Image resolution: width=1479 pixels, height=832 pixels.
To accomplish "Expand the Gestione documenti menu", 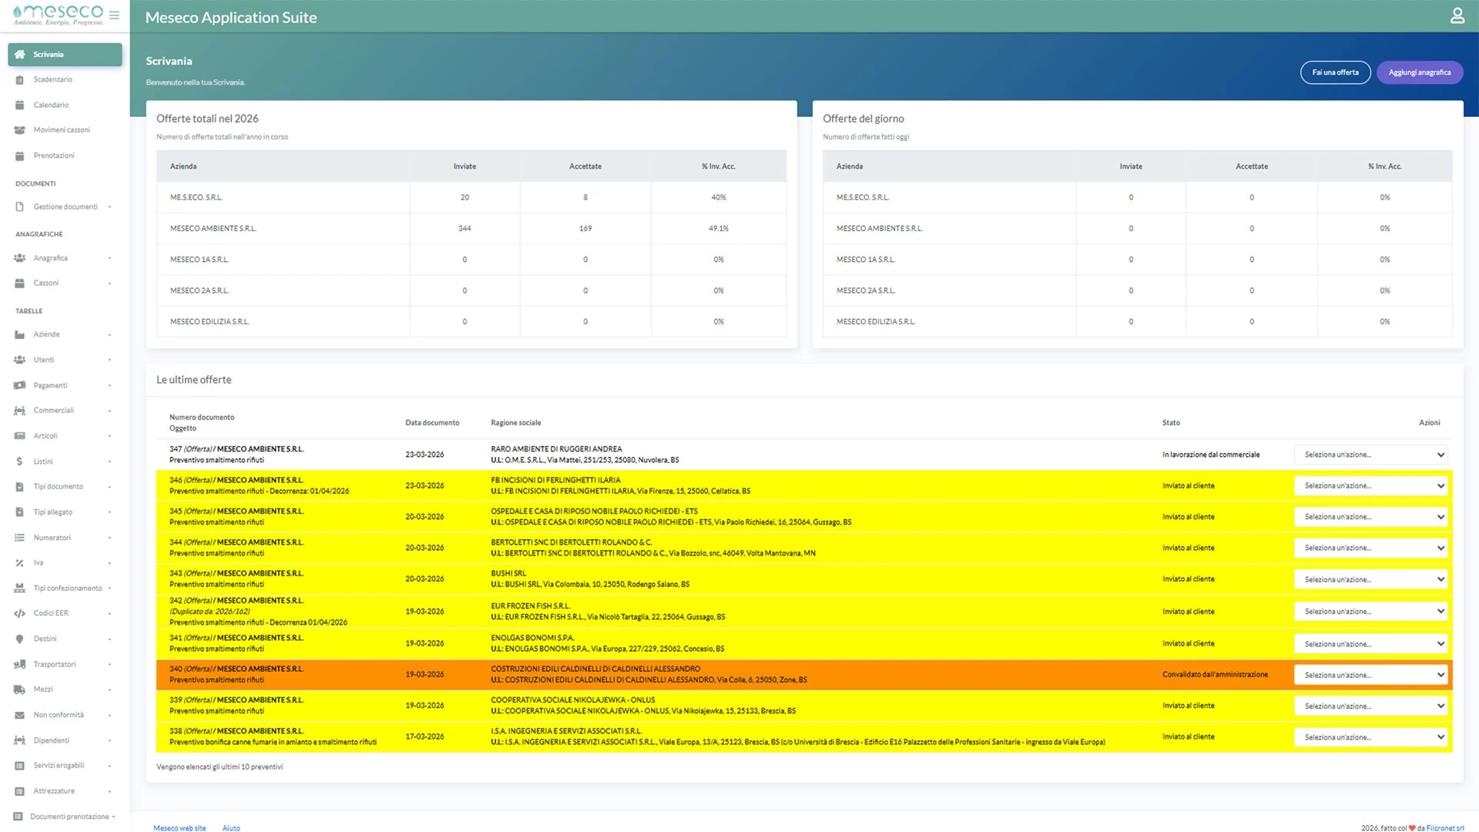I will [65, 207].
